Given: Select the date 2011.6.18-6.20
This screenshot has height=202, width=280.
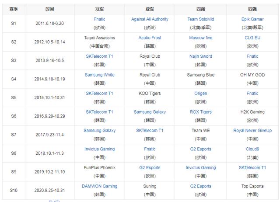Looking at the screenshot, I should pyautogui.click(x=49, y=23).
